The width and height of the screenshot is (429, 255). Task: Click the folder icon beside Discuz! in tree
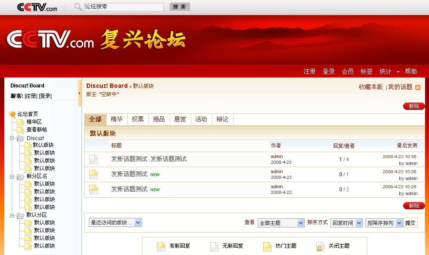point(21,138)
